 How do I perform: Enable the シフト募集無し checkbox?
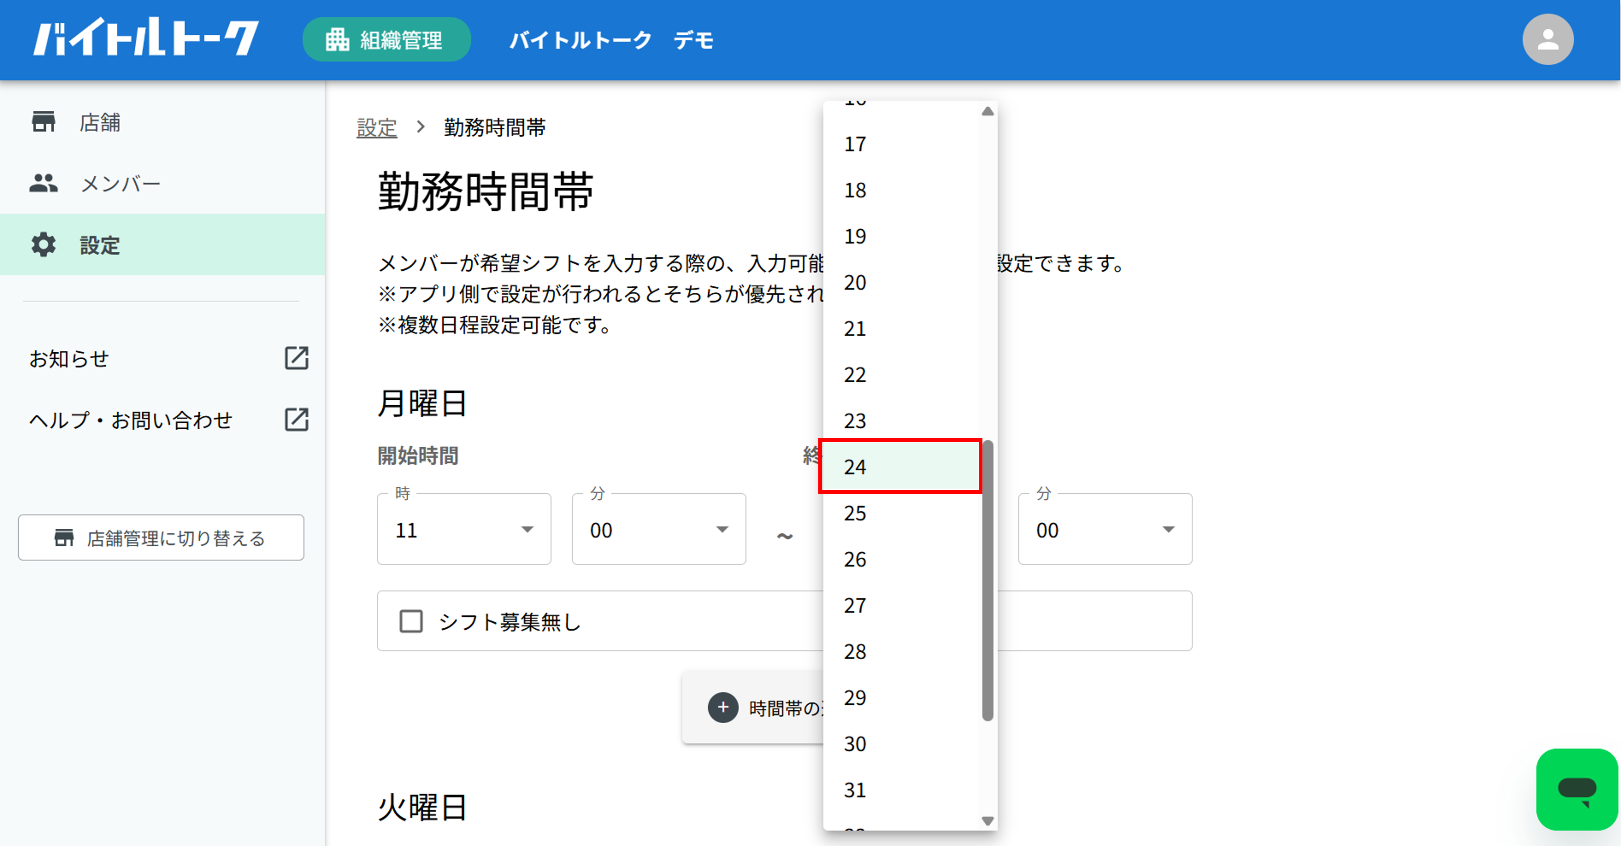tap(411, 622)
